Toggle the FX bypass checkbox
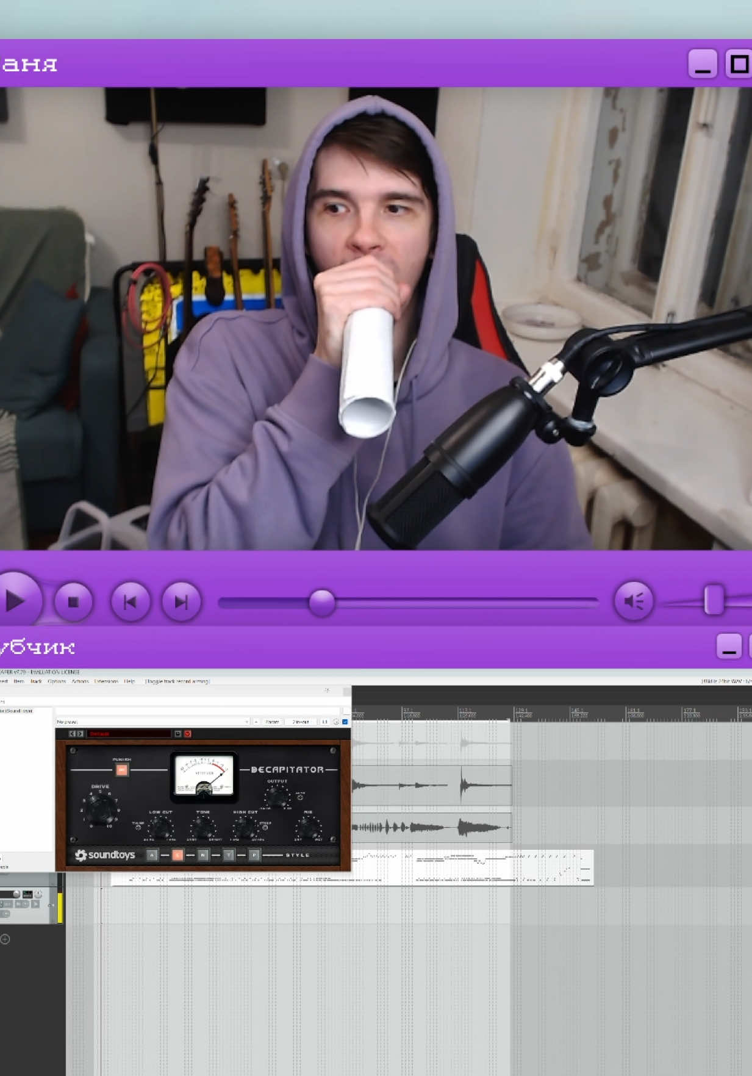The height and width of the screenshot is (1076, 752). click(345, 722)
